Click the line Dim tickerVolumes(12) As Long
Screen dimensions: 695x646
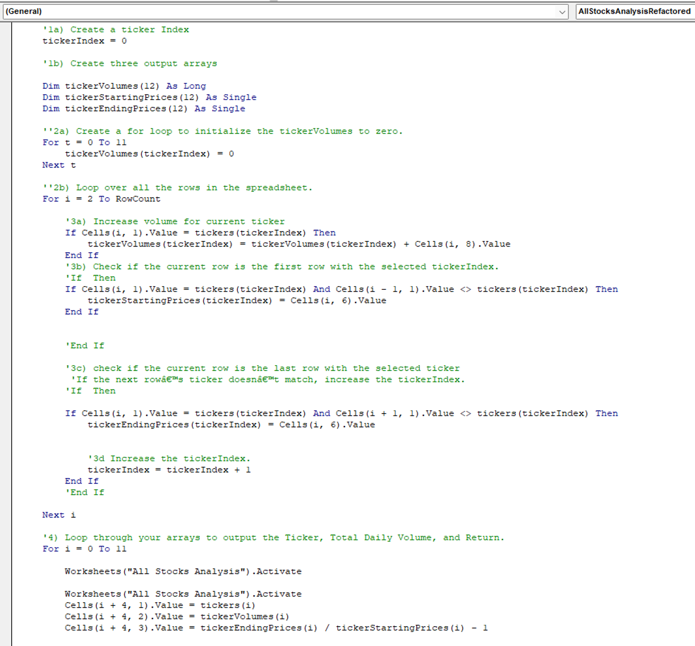pos(124,86)
